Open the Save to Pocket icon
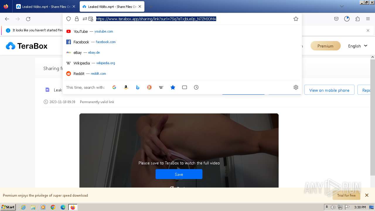The width and height of the screenshot is (375, 211). click(x=336, y=19)
